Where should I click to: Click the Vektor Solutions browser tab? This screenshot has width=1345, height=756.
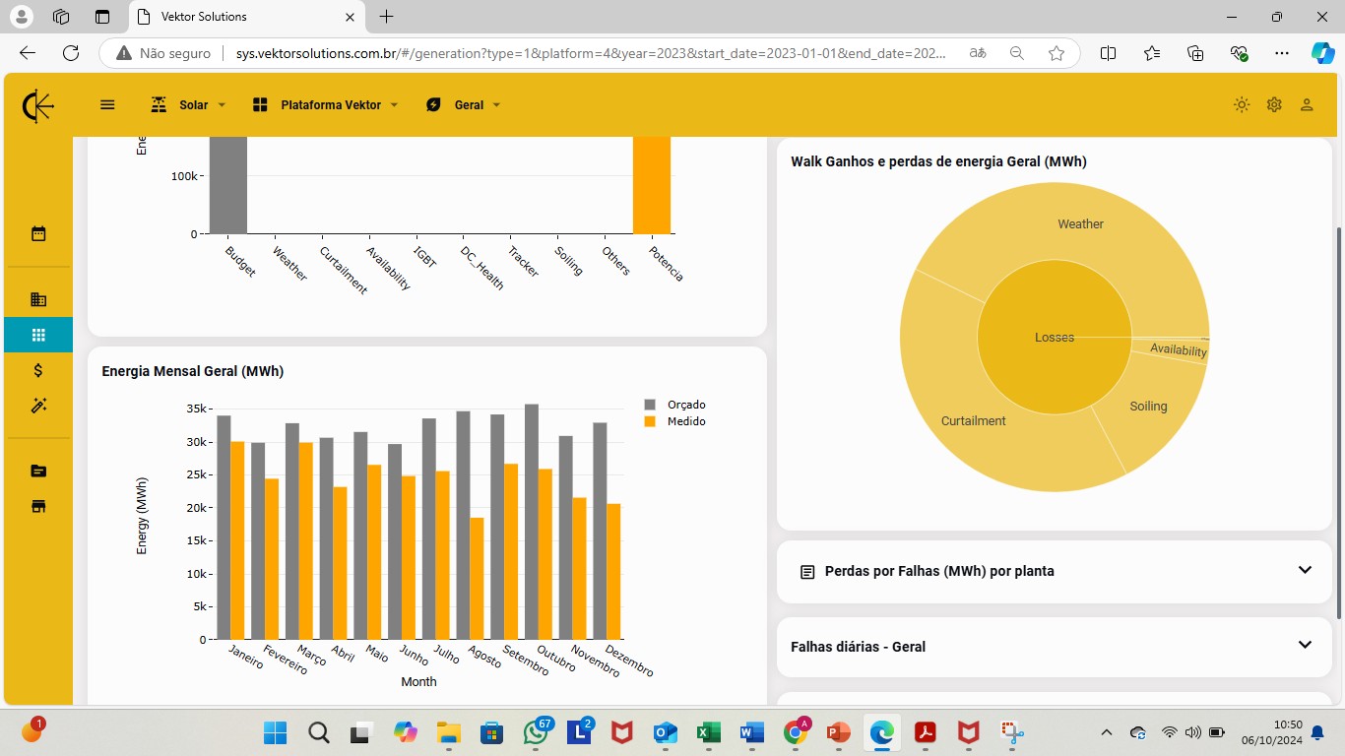[246, 17]
